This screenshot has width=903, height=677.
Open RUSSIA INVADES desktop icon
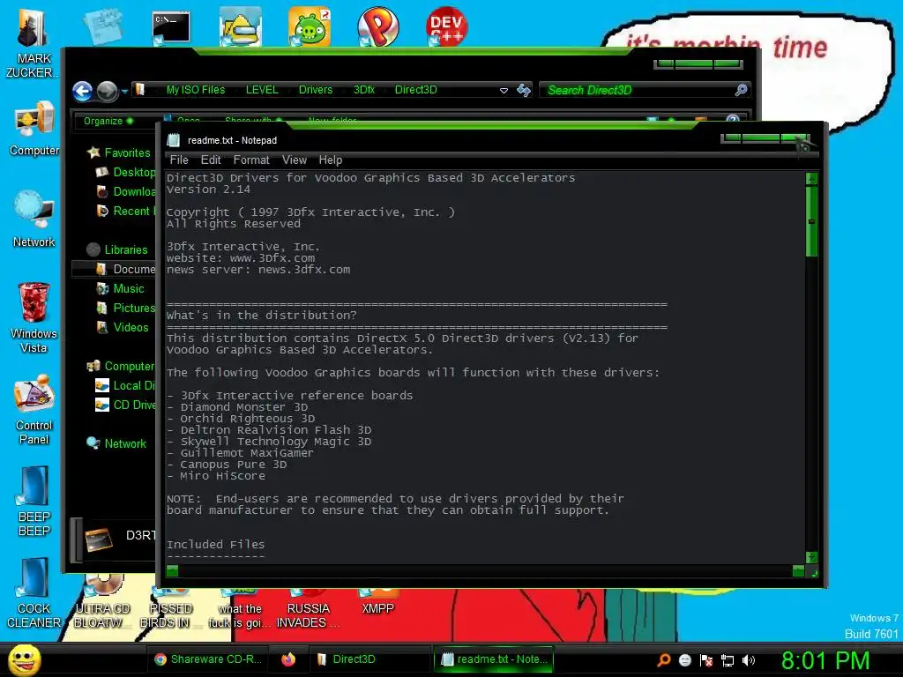click(x=308, y=607)
